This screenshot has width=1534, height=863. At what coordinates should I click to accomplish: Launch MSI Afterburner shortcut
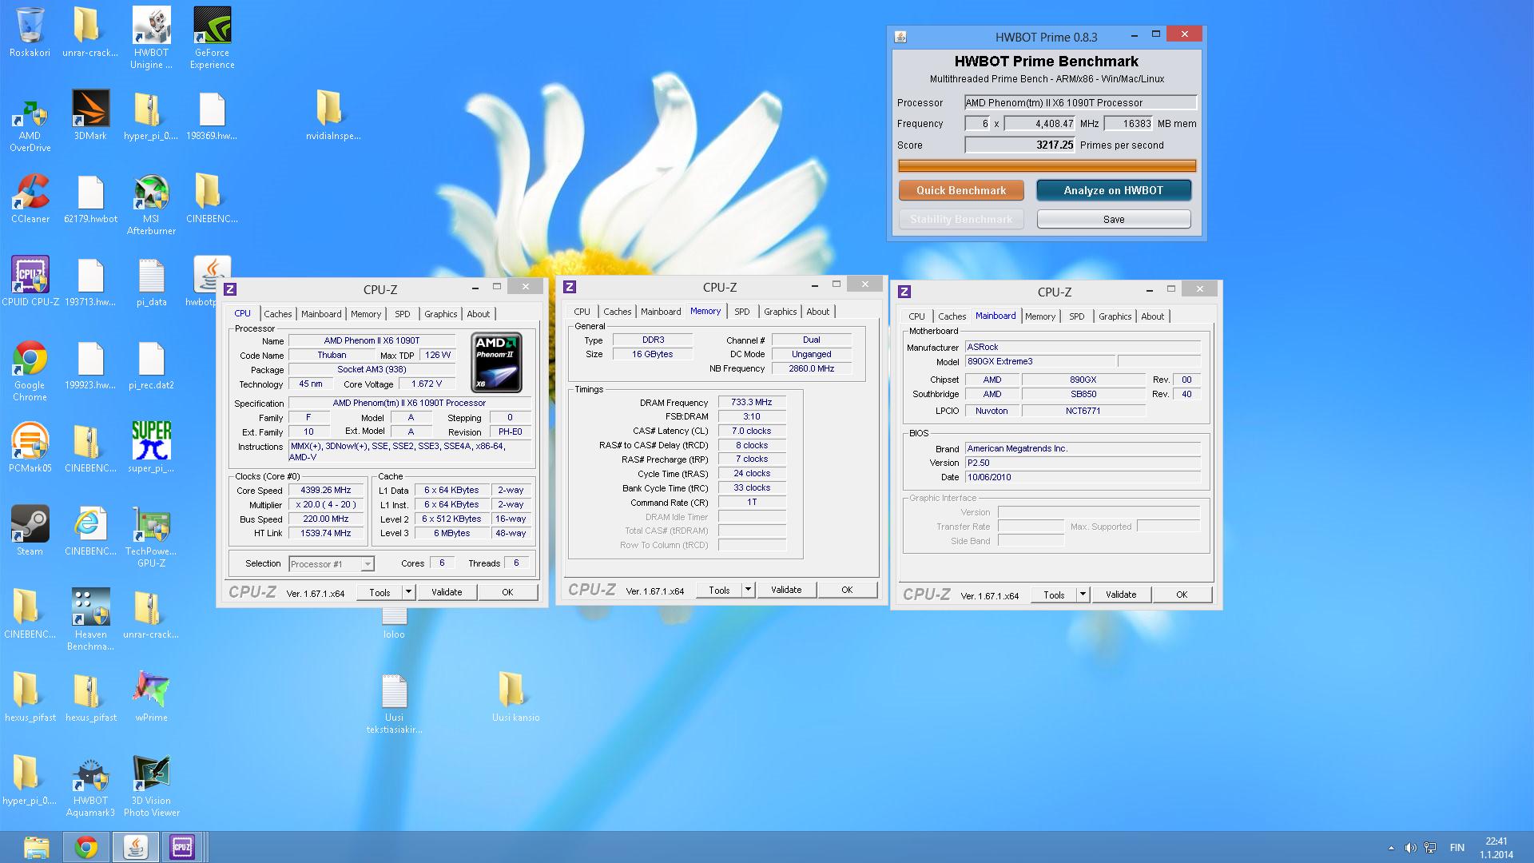tap(151, 204)
